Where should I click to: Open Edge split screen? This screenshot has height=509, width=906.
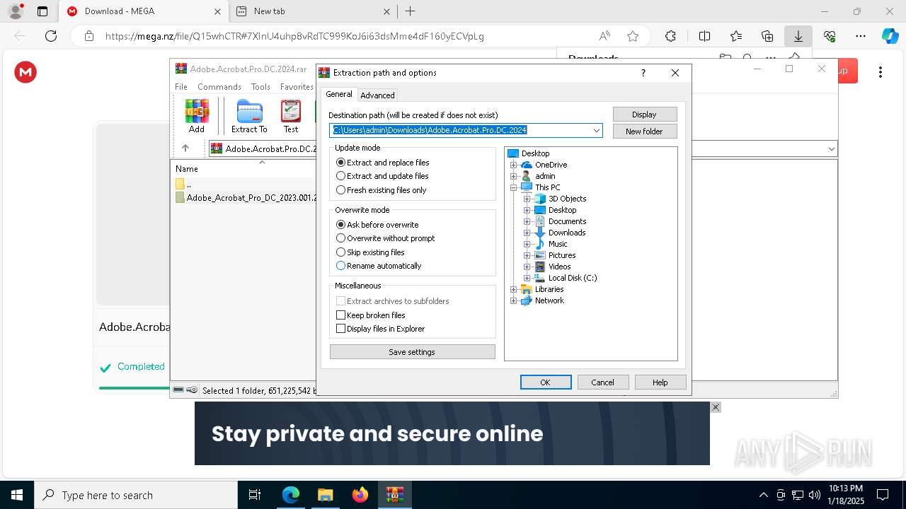pyautogui.click(x=704, y=36)
